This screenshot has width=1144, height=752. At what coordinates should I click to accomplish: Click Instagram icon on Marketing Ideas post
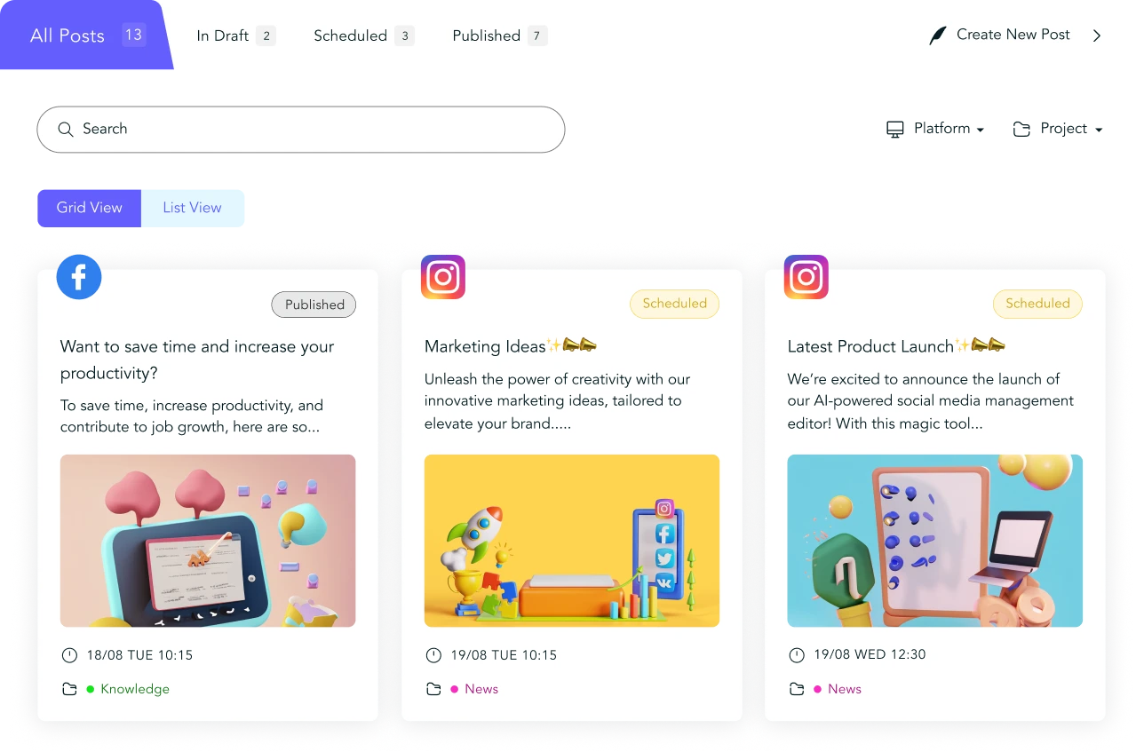(443, 277)
